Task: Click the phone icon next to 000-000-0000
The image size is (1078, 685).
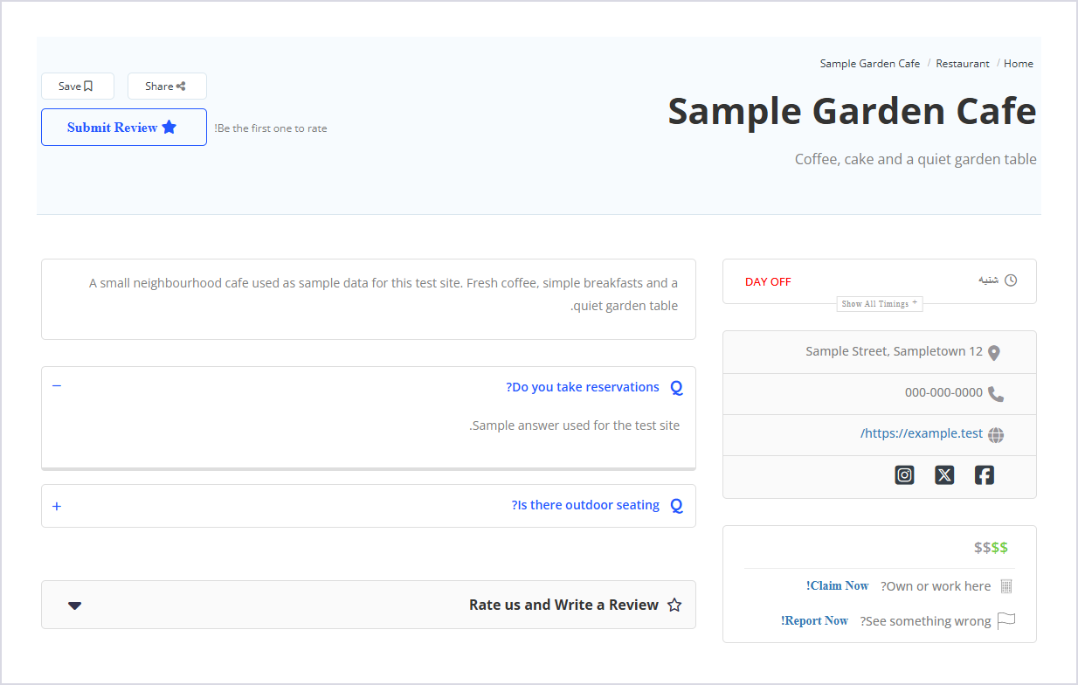Action: 996,394
